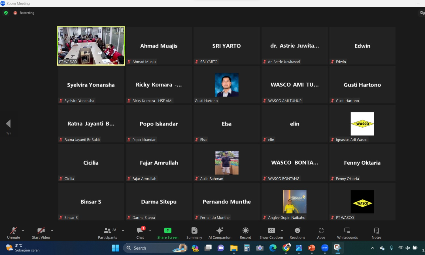The image size is (425, 255).
Task: Click the Ratna Jayanti Br Bukit label
Action: click(x=82, y=140)
